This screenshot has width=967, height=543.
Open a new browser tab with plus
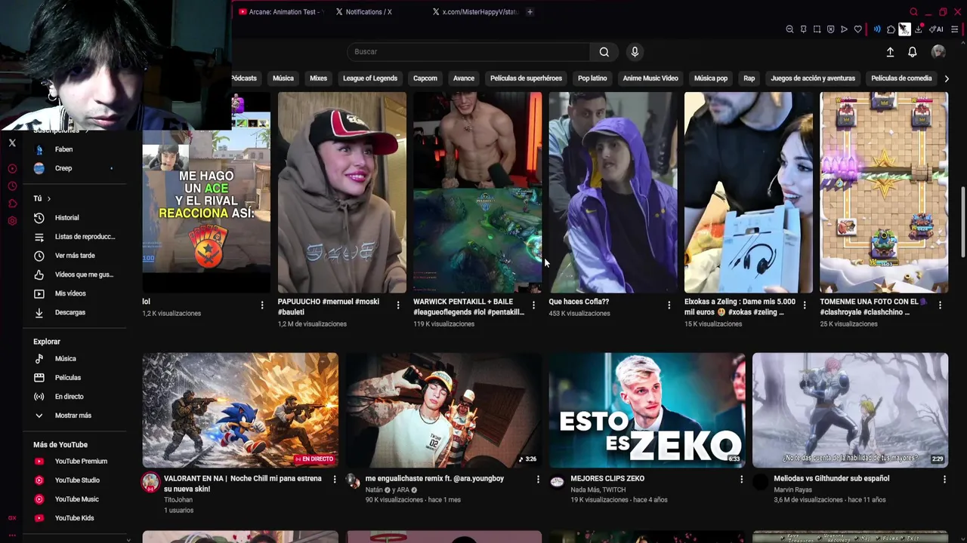click(x=530, y=12)
